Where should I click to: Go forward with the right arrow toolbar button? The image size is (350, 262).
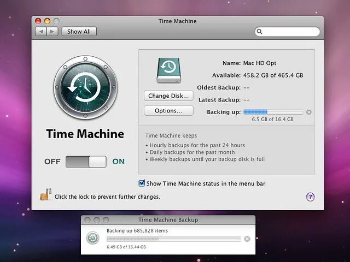pyautogui.click(x=52, y=32)
